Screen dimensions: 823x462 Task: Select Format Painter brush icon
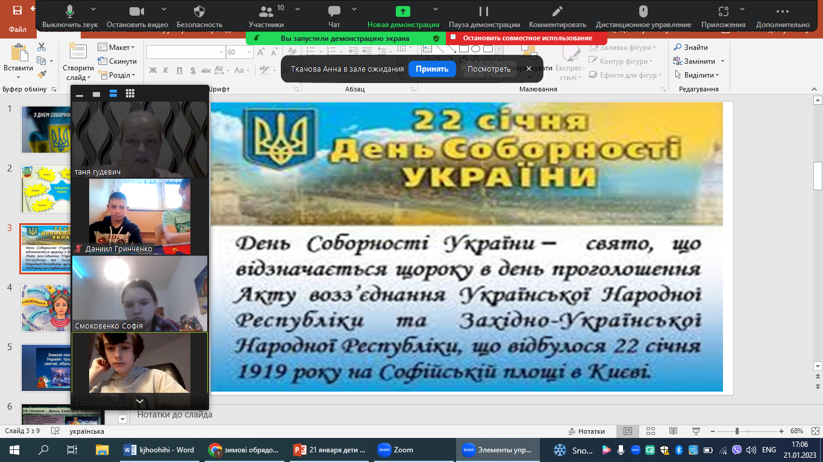[42, 75]
